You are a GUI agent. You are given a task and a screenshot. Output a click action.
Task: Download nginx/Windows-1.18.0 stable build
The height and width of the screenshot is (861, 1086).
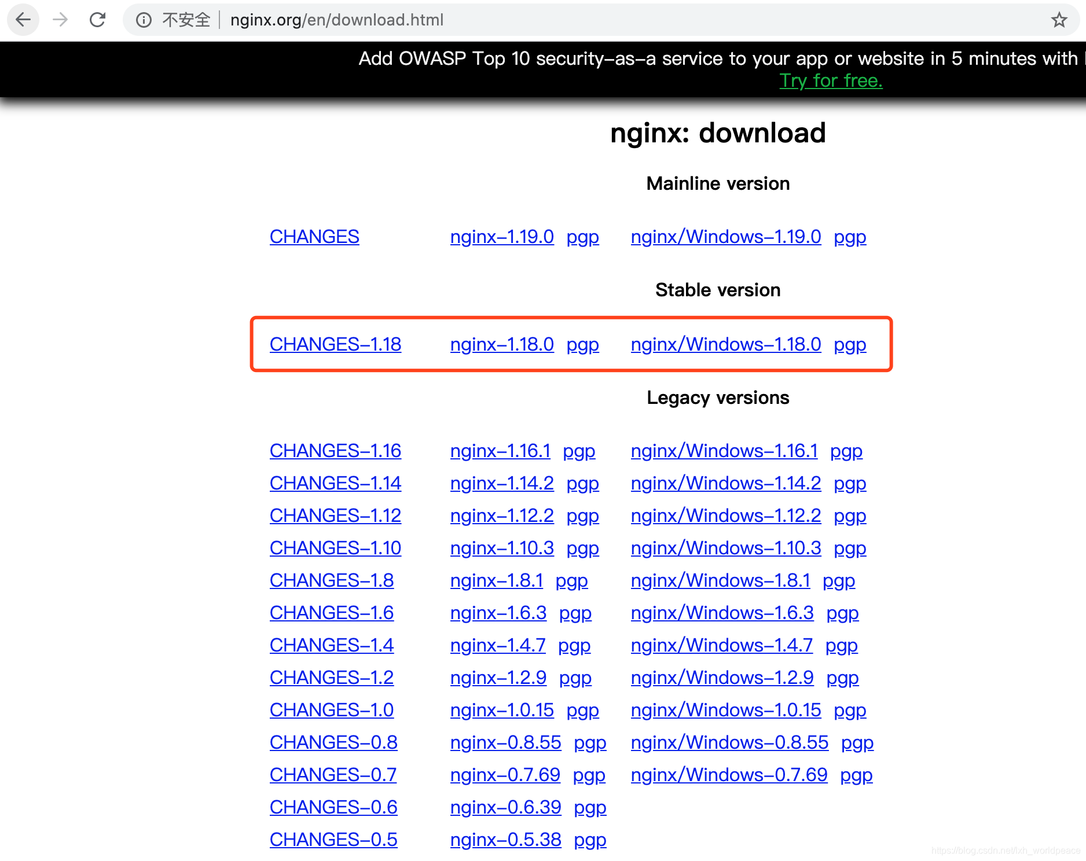tap(725, 344)
